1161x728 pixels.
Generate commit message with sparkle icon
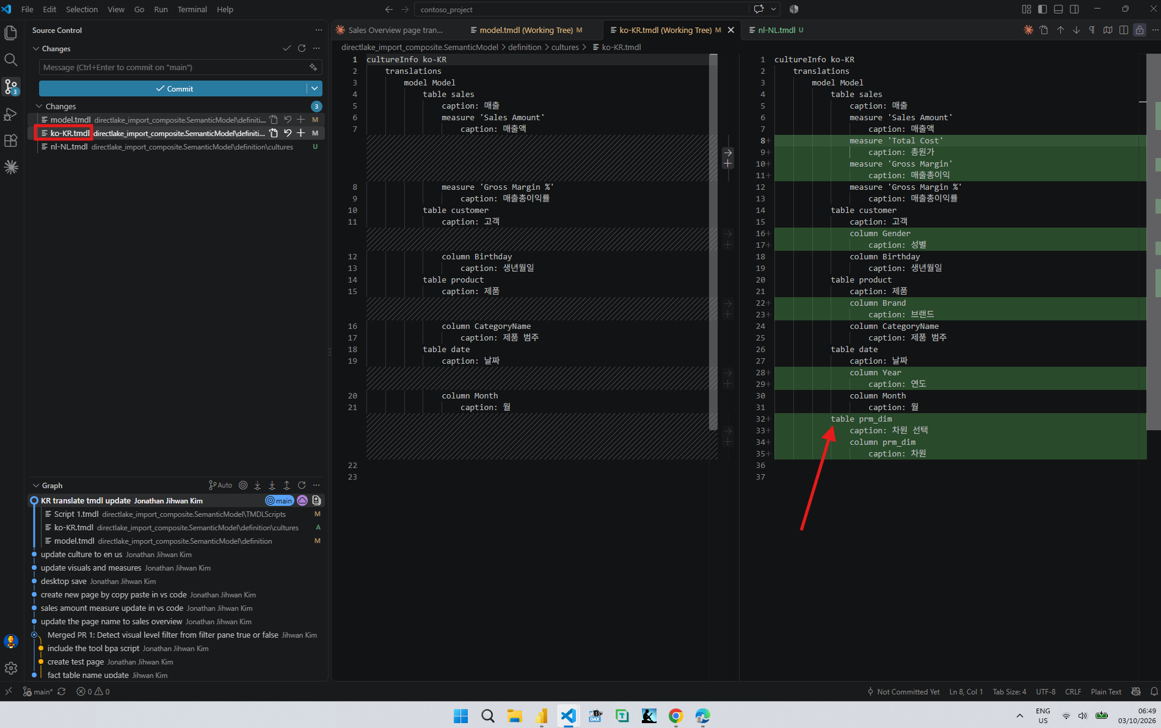pyautogui.click(x=313, y=67)
